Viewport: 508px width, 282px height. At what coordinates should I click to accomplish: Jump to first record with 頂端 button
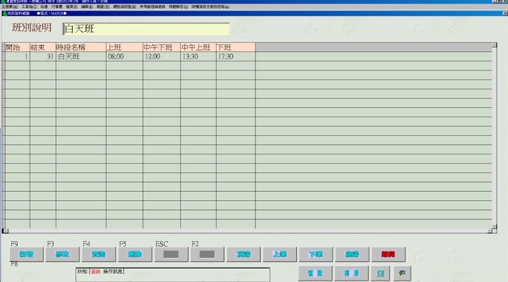tap(244, 255)
